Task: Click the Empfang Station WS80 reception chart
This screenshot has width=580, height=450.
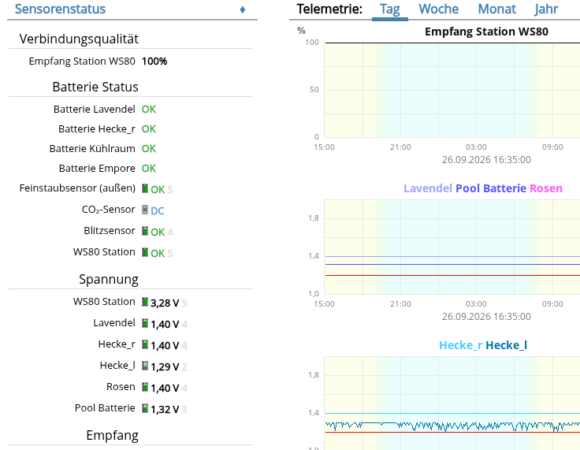Action: pos(452,90)
